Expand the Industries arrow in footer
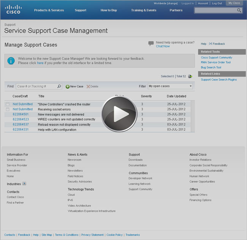The height and width of the screenshot is (240, 247). (24, 184)
